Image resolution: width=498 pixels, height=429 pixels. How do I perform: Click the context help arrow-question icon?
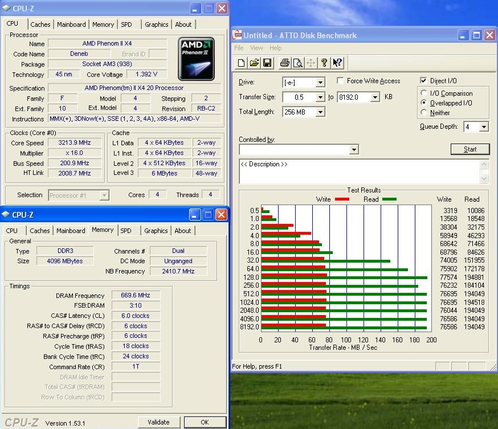pyautogui.click(x=337, y=63)
